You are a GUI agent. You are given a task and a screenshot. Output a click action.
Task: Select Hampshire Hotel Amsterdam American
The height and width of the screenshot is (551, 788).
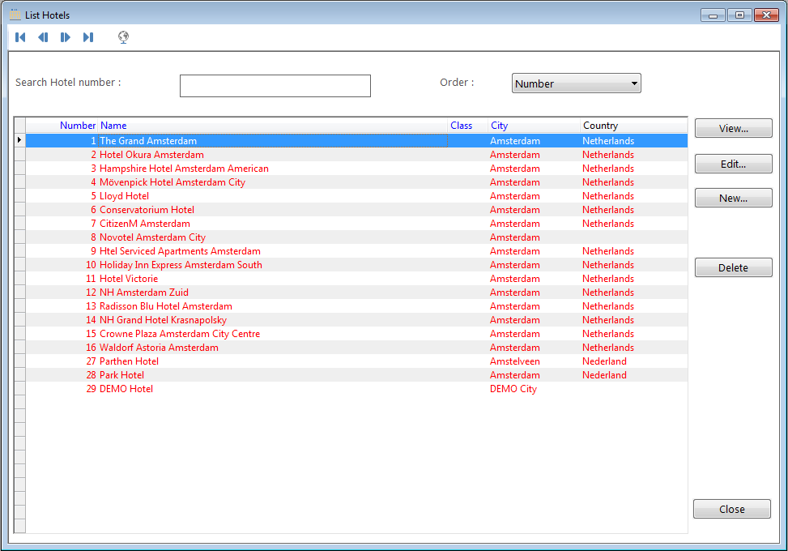(x=356, y=169)
